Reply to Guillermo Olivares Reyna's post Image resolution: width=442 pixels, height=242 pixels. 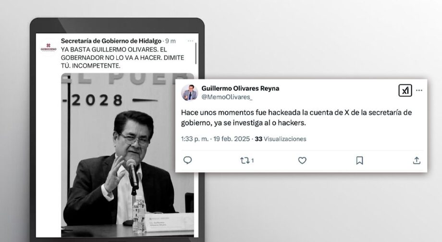187,160
